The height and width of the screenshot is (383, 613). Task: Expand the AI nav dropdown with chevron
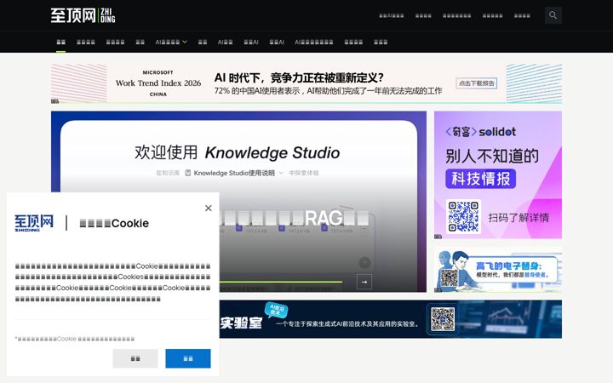171,42
